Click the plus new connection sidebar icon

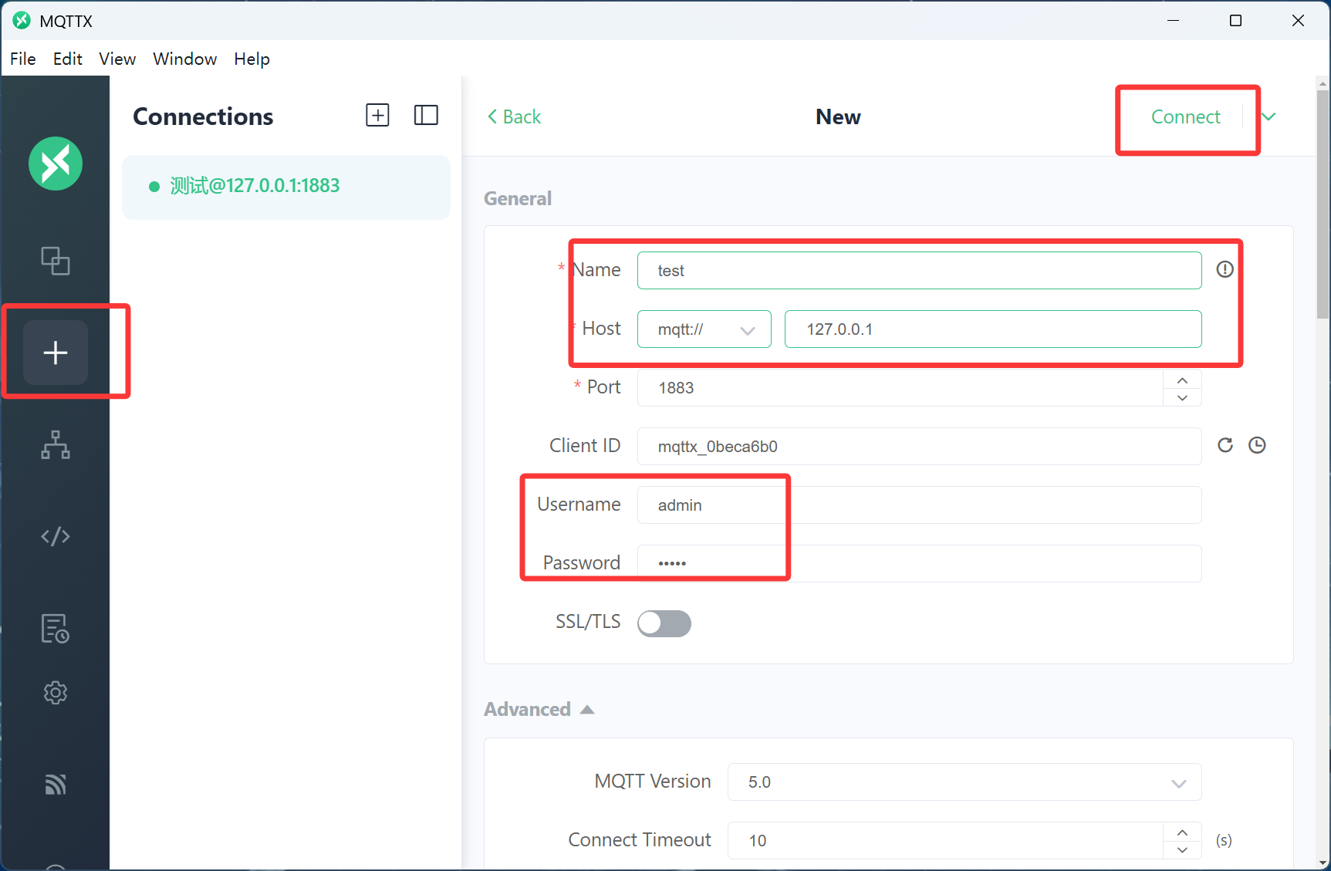(x=56, y=353)
